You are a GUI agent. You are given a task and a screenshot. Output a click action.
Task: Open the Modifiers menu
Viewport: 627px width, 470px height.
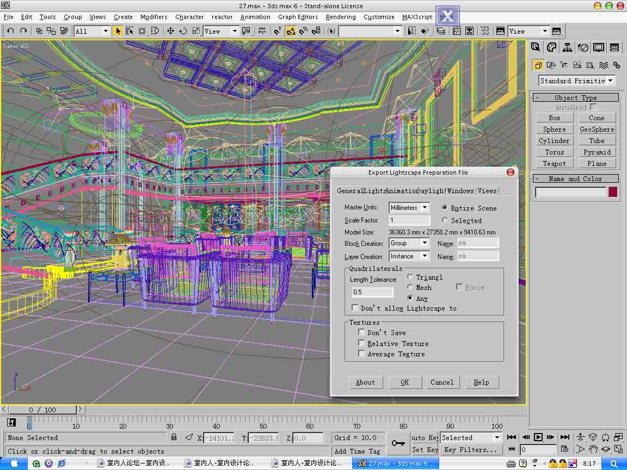point(153,17)
